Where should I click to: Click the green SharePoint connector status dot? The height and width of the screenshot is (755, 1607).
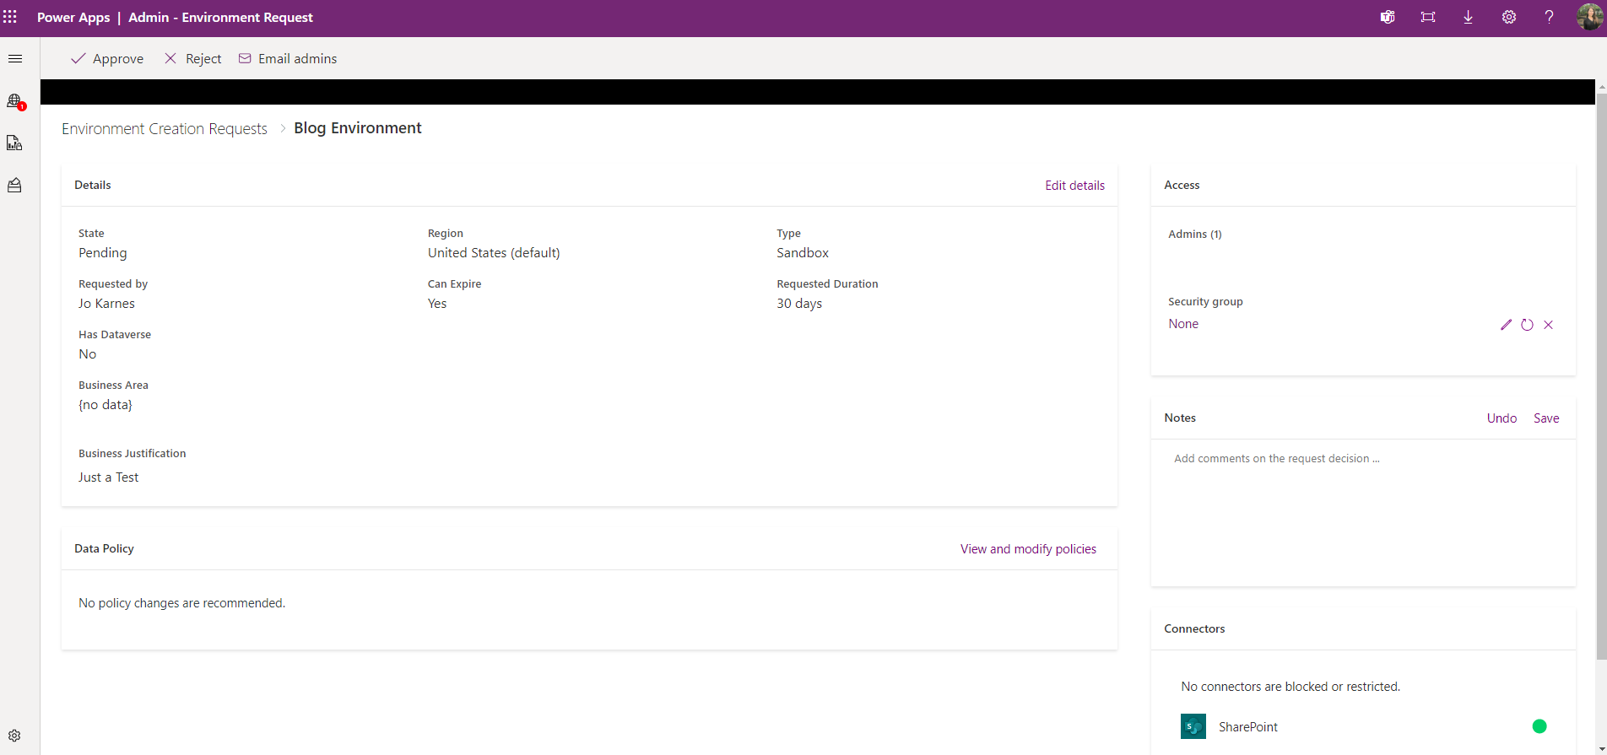tap(1539, 726)
